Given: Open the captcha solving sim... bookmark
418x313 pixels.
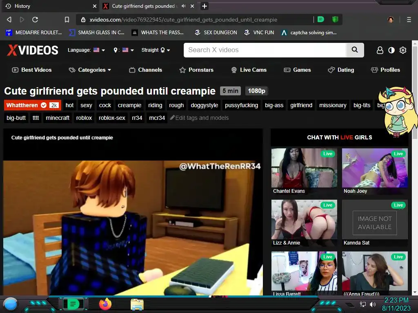Looking at the screenshot, I should tap(309, 33).
